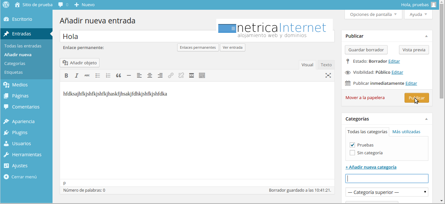Apply blockquote formatting

[x=118, y=75]
